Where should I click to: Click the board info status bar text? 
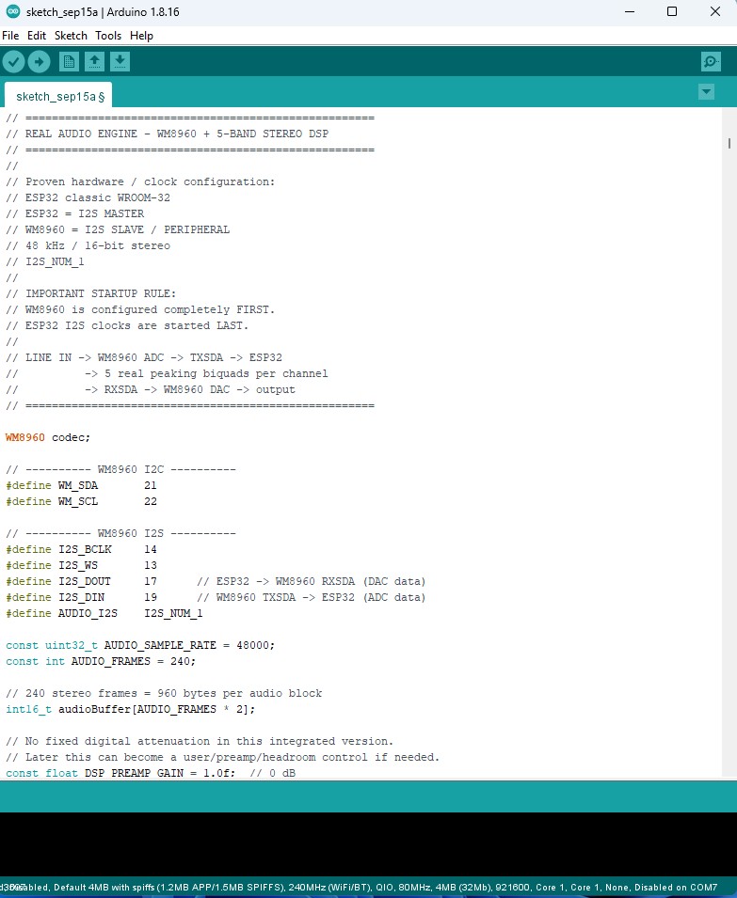[359, 887]
